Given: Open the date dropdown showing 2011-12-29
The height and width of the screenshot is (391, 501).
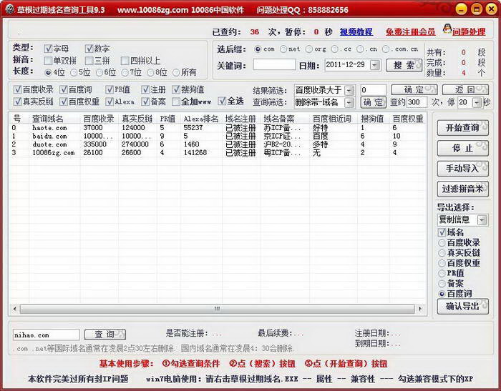Looking at the screenshot, I should click(379, 64).
